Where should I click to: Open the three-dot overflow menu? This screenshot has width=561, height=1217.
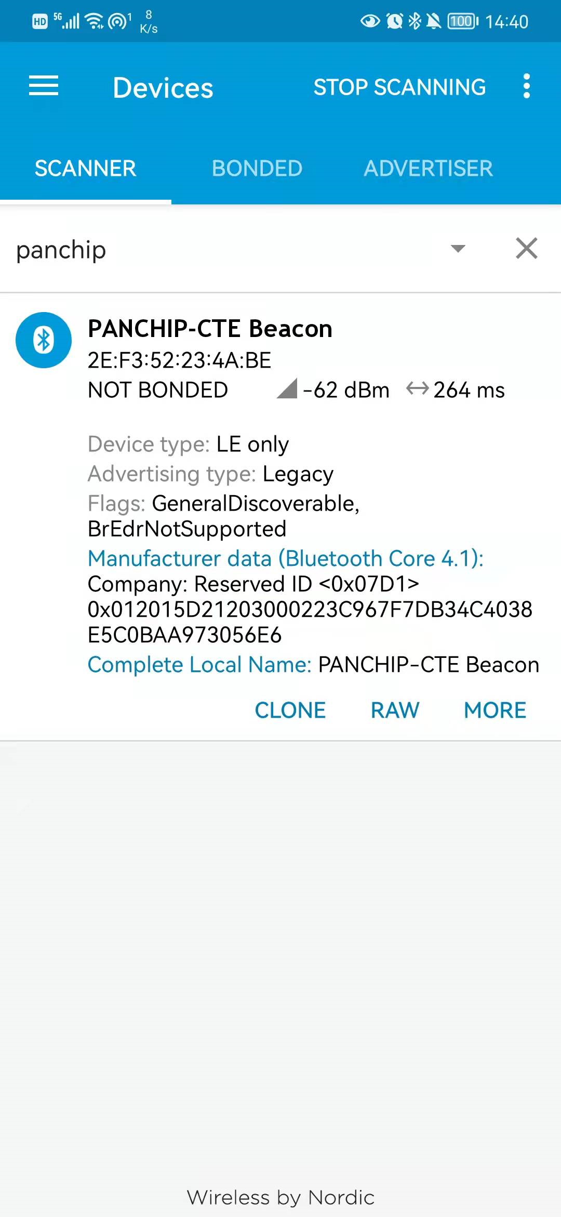pyautogui.click(x=526, y=86)
